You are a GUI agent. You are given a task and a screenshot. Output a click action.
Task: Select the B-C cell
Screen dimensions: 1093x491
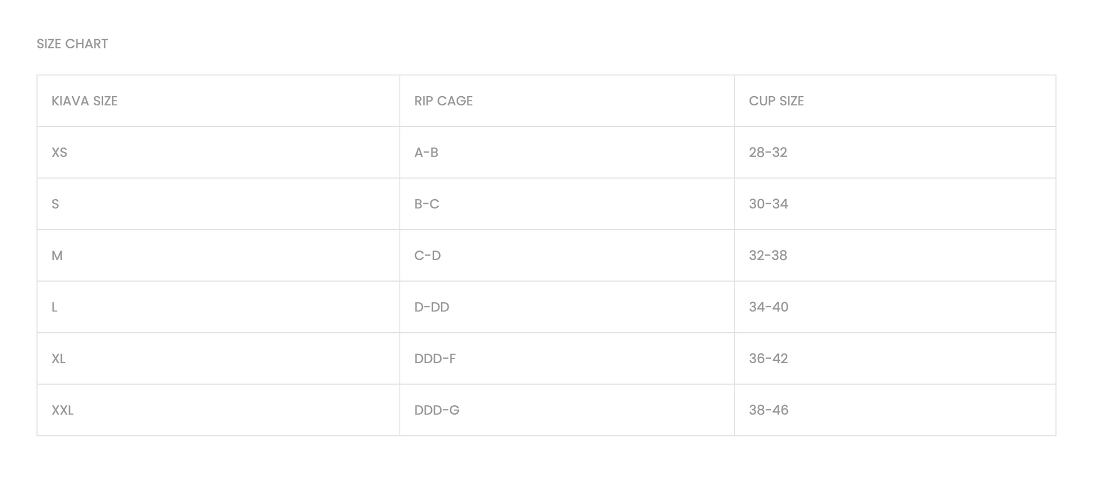(427, 204)
